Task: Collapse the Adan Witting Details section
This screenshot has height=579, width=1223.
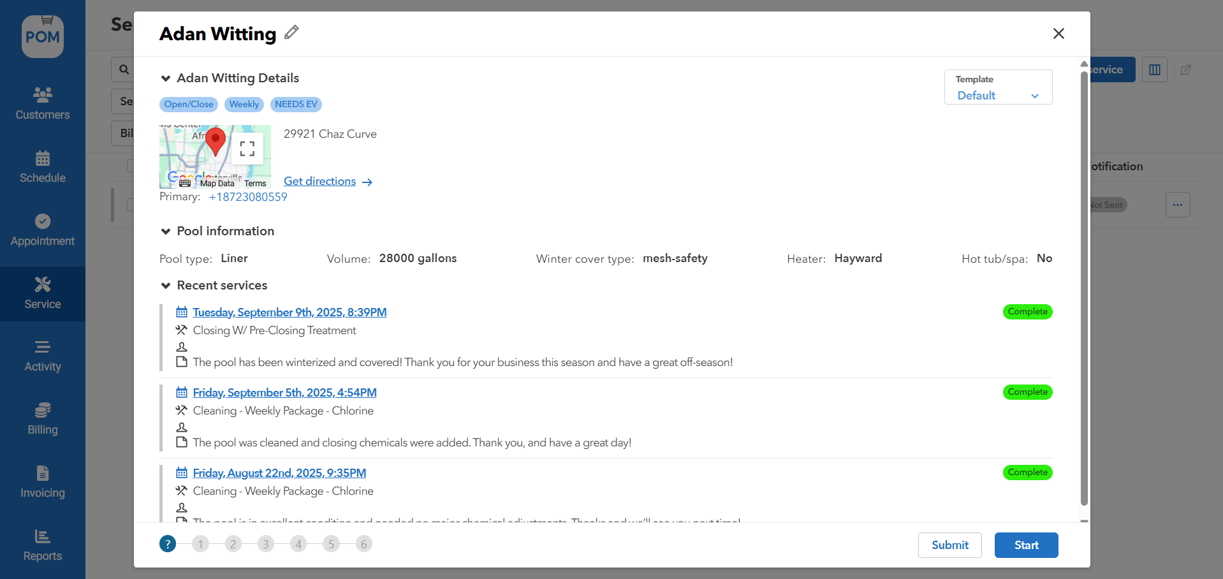Action: [x=166, y=78]
